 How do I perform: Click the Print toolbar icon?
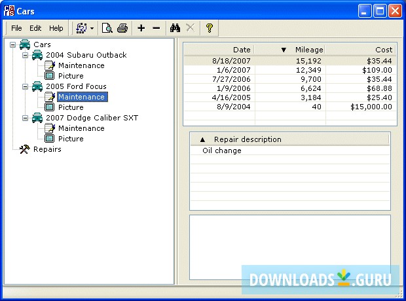point(122,28)
